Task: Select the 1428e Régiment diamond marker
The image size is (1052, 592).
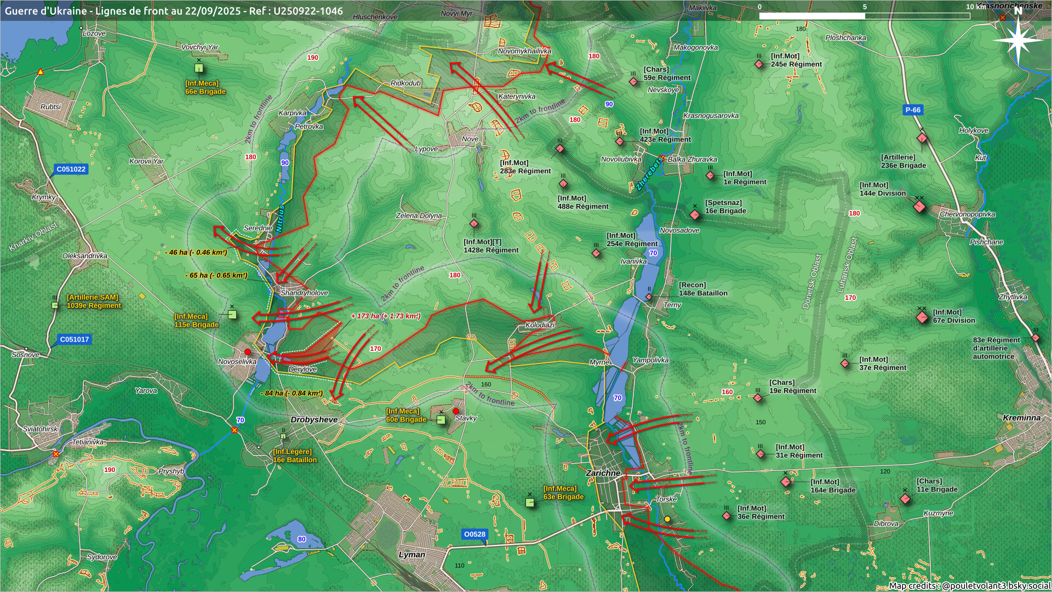Action: click(x=474, y=224)
